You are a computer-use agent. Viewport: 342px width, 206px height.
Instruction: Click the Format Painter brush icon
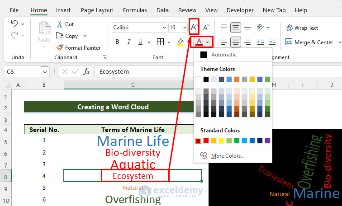(x=60, y=47)
